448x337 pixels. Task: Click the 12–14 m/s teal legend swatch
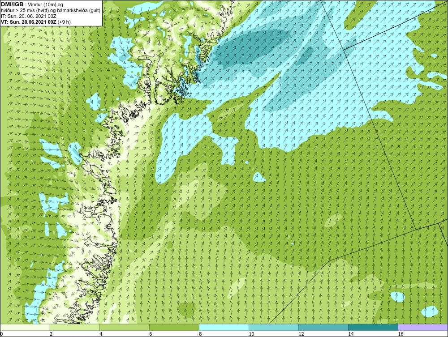323,327
